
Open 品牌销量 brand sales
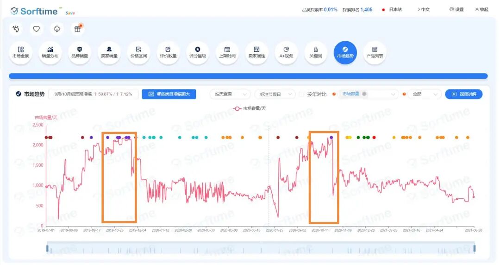click(80, 53)
